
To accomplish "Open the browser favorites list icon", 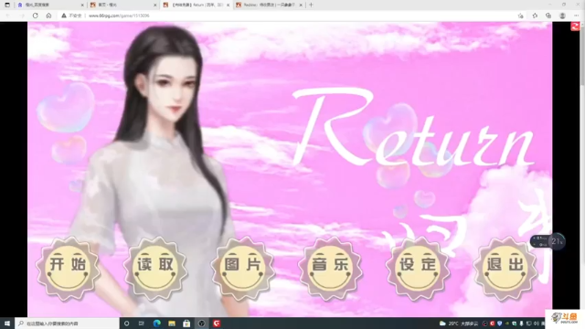I will pos(535,16).
